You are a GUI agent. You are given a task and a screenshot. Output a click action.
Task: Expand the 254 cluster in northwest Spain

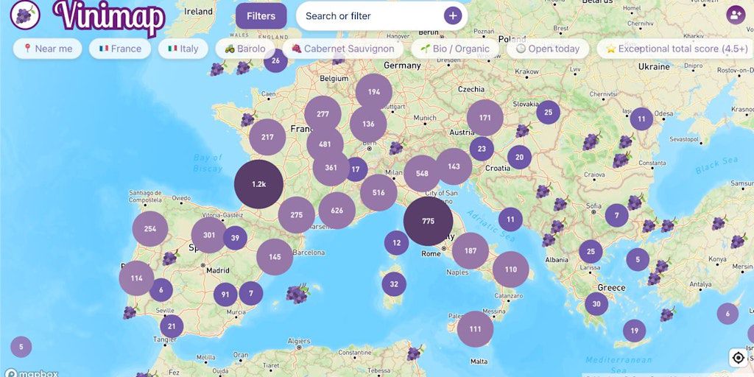[x=150, y=229]
